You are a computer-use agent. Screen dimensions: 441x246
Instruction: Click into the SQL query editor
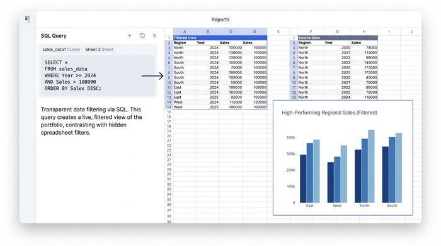98,75
